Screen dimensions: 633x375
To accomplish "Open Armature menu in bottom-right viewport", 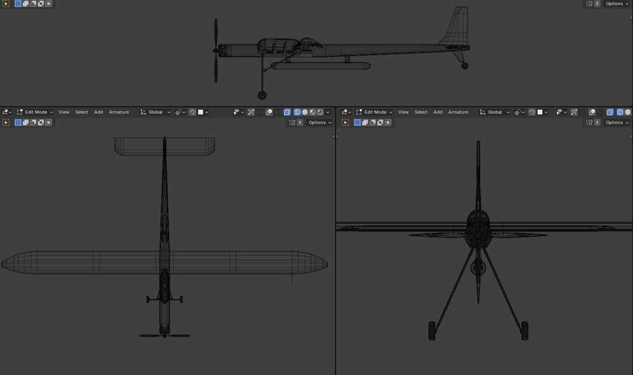I will coord(458,112).
